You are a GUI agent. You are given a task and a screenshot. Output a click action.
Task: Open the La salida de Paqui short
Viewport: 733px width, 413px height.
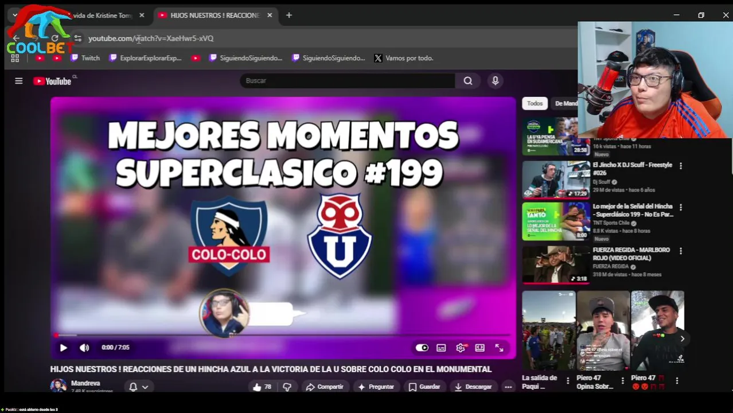tap(549, 331)
